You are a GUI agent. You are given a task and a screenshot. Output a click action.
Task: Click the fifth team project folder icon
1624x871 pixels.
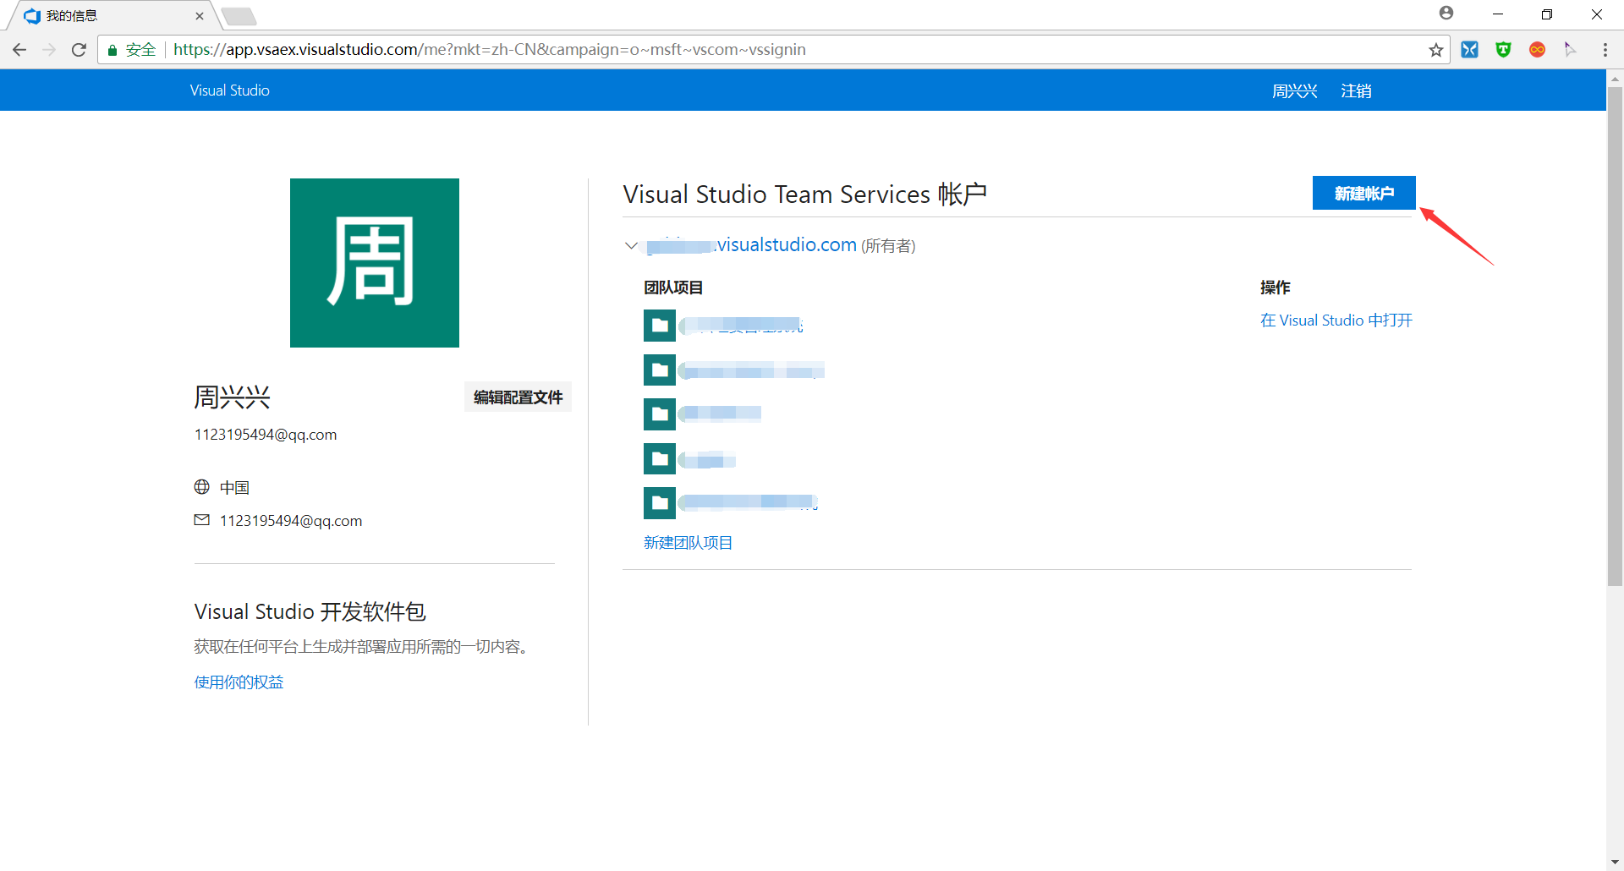[x=660, y=503]
